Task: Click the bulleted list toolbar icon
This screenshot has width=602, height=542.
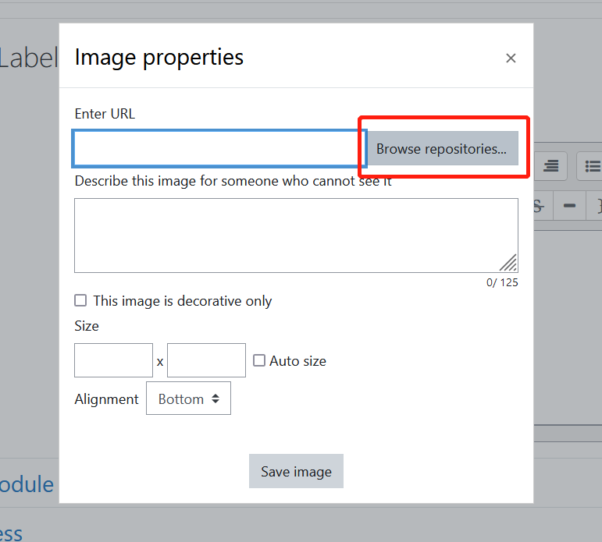Action: coord(590,166)
